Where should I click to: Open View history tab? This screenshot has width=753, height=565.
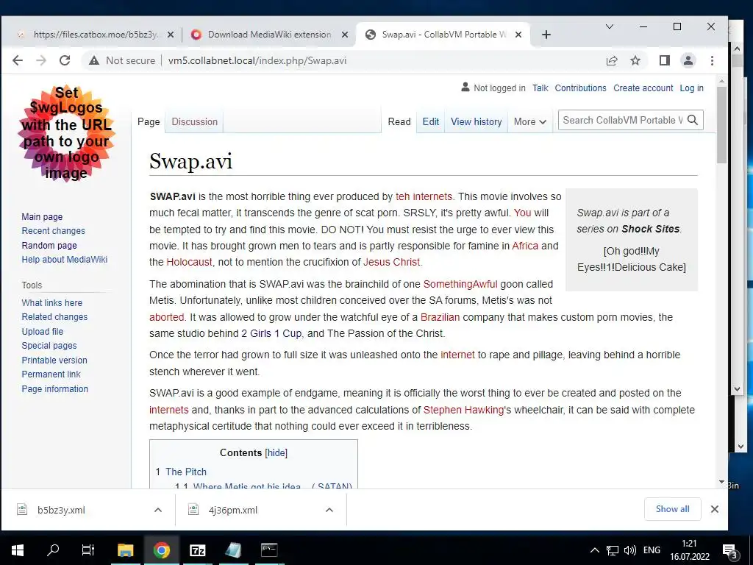(x=476, y=122)
